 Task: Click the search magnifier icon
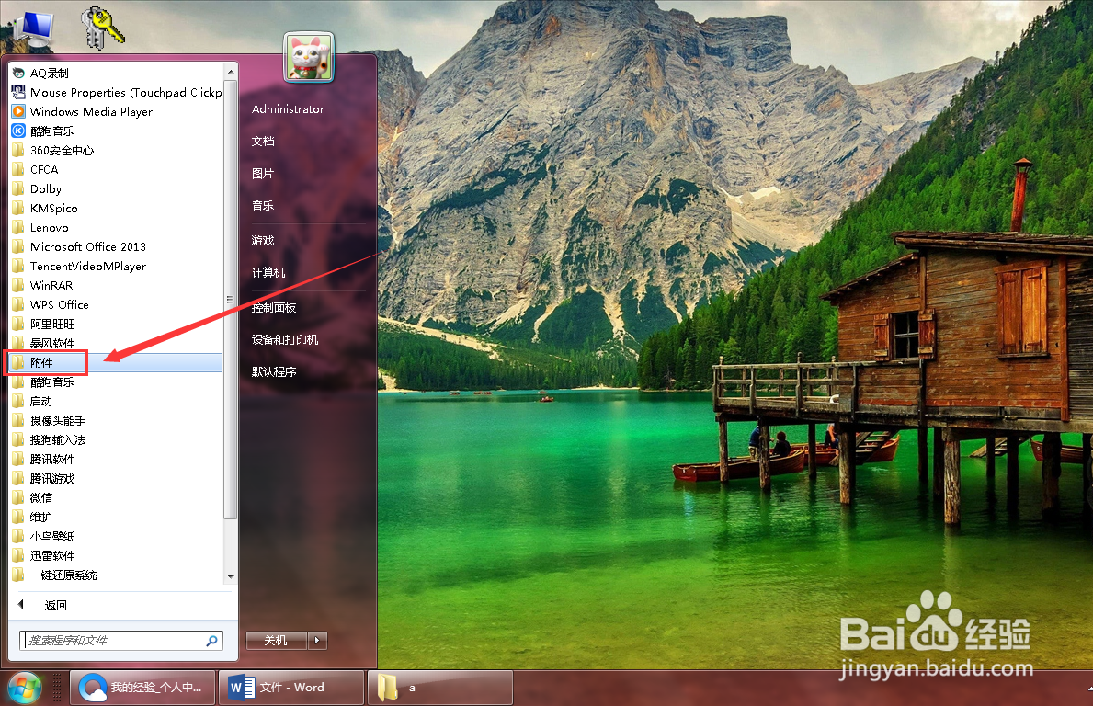point(212,641)
